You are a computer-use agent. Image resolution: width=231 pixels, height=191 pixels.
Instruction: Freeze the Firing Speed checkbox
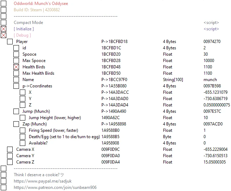coord(23,130)
